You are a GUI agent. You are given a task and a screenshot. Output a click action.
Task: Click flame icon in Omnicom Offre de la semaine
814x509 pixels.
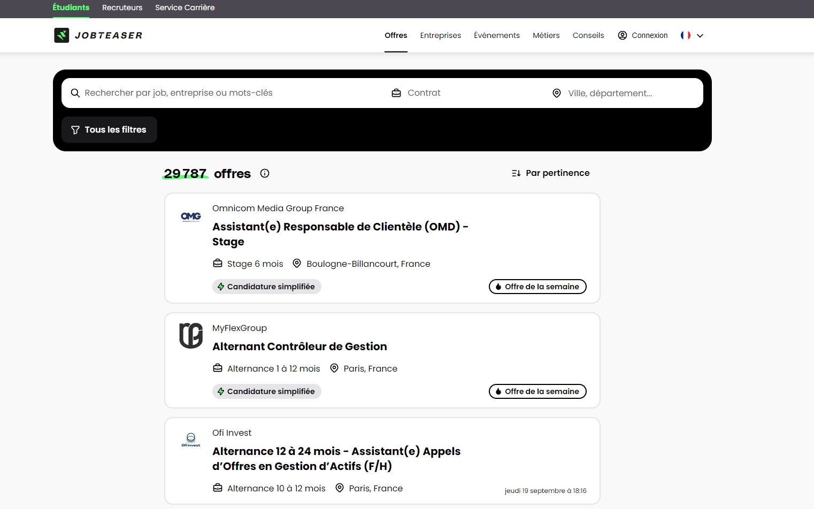498,287
